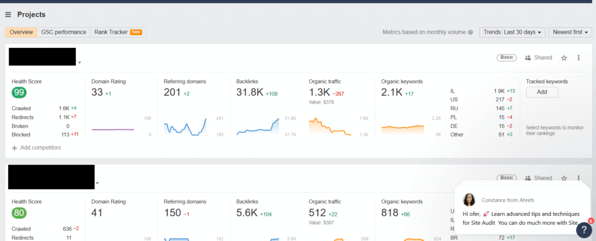Click the DE country row
Image resolution: width=596 pixels, height=241 pixels.
click(483, 126)
